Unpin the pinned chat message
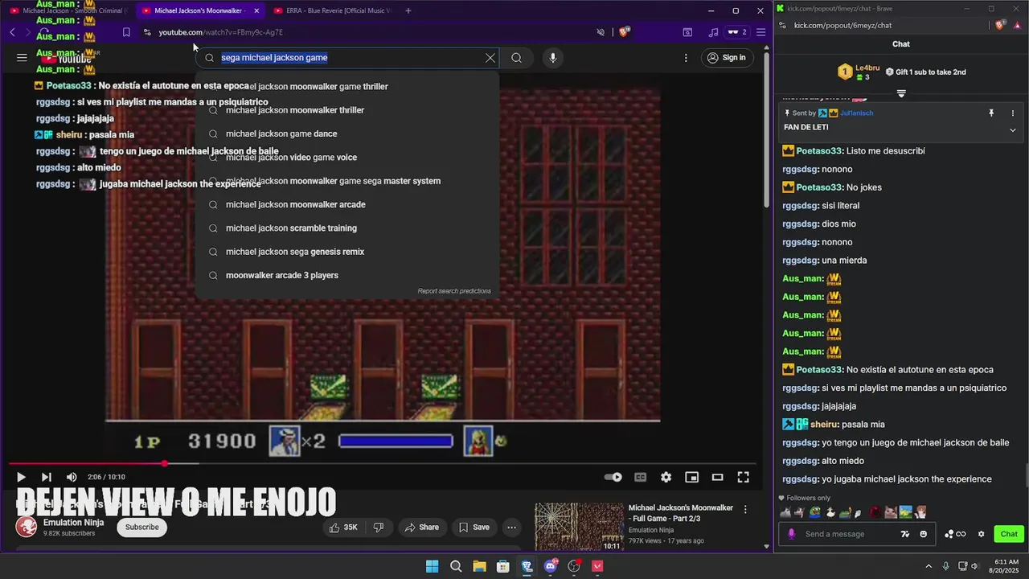Screen dimensions: 1029x579 point(991,113)
